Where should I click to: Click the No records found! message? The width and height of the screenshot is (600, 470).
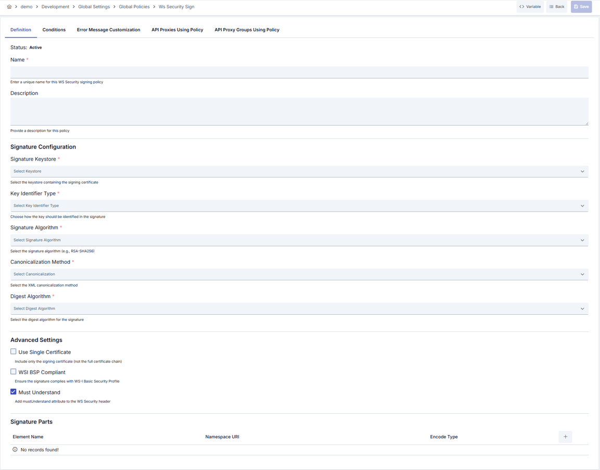40,450
